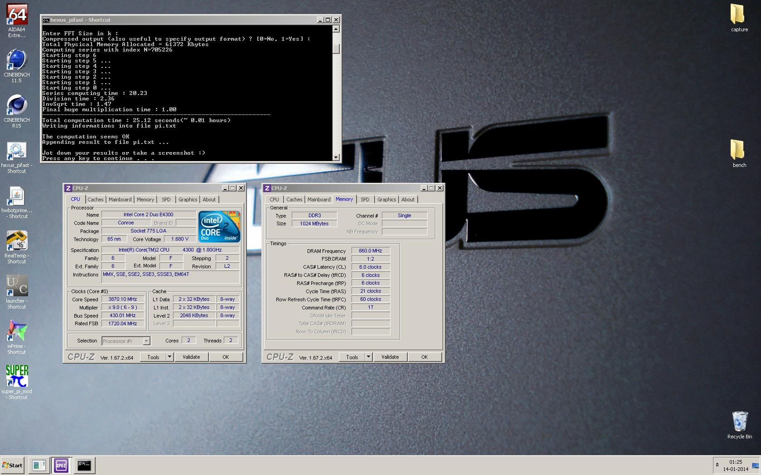Open the Start menu

[x=12, y=465]
